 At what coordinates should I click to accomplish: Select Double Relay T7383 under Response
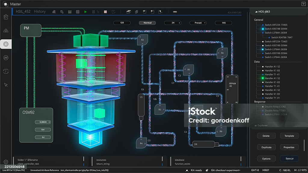click(x=275, y=111)
